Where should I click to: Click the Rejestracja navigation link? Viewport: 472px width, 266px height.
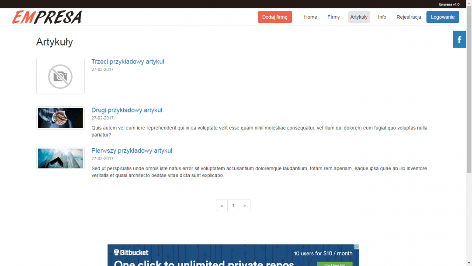pos(409,17)
